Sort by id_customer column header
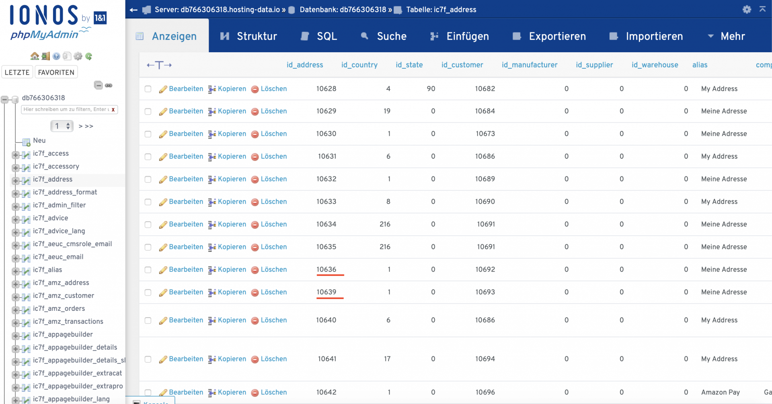 pyautogui.click(x=462, y=65)
